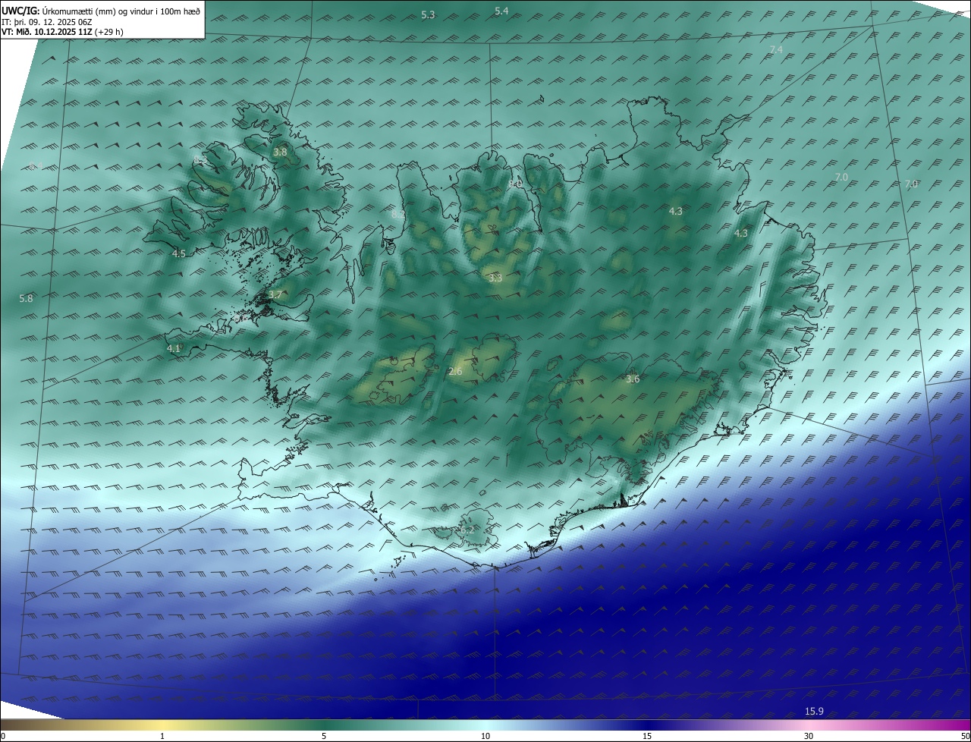Click the 15.9 value label over the ocean
This screenshot has width=971, height=742.
click(x=814, y=711)
